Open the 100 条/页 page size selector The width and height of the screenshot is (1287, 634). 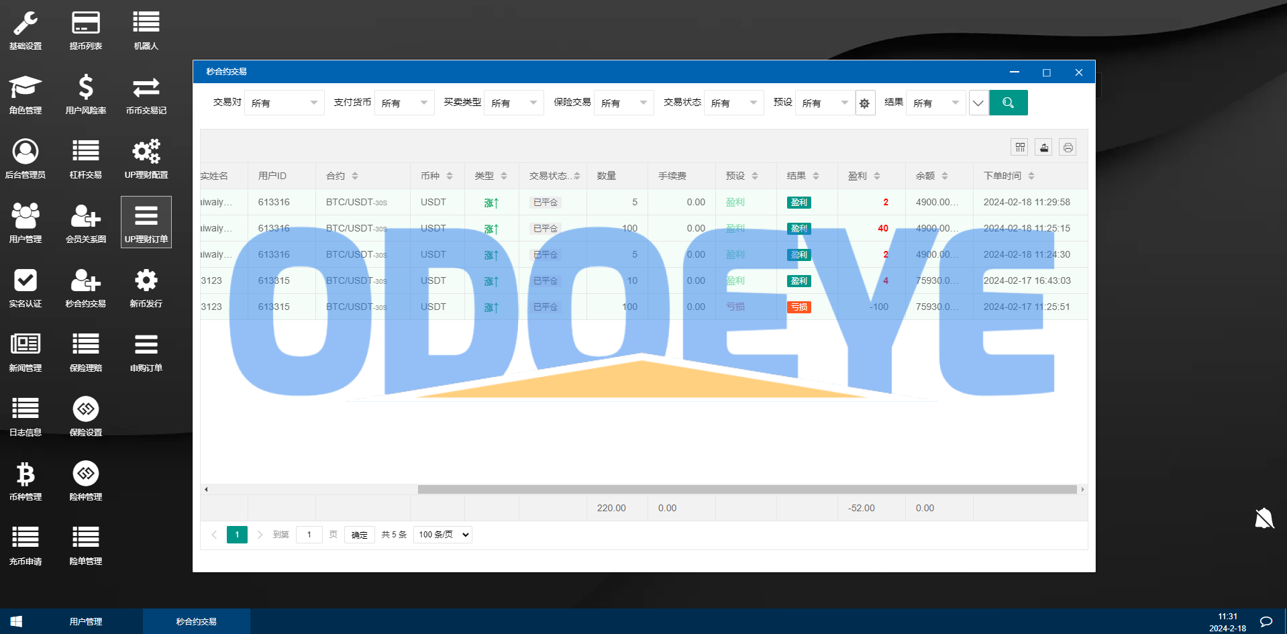(443, 535)
